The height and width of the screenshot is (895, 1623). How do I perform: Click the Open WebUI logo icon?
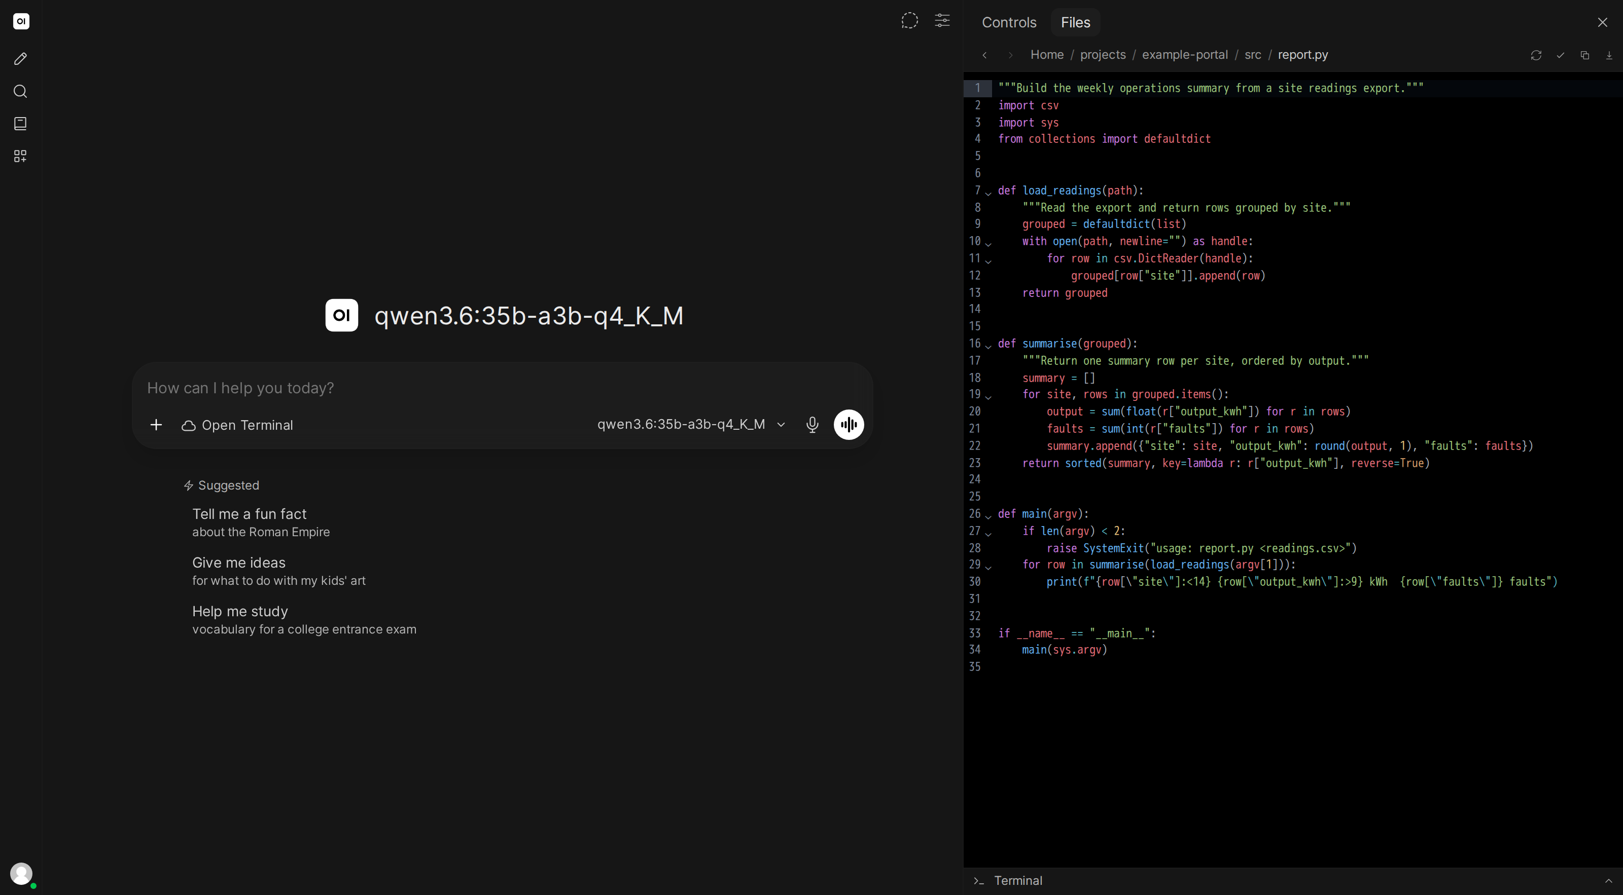pos(21,21)
